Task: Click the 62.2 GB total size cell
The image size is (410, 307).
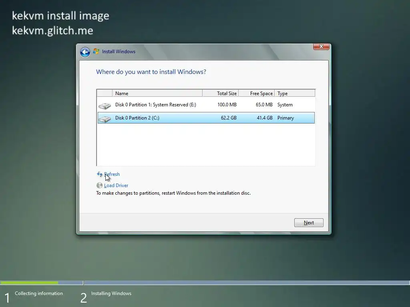Action: tap(229, 118)
